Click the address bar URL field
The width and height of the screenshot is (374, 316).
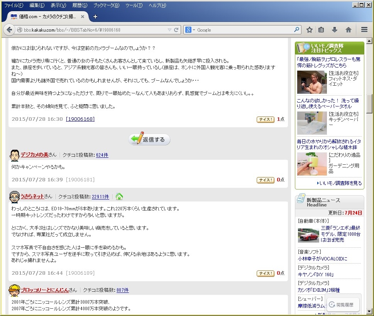(95, 30)
